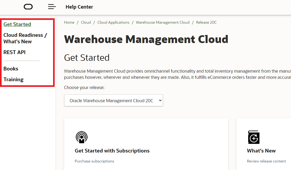
Task: Open the release selector dropdown
Action: coord(113,100)
